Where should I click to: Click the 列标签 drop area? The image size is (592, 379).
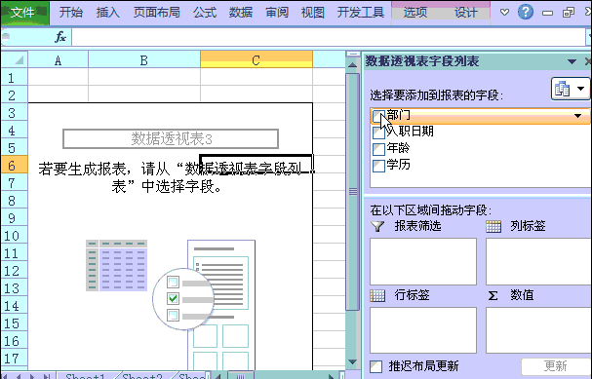pyautogui.click(x=538, y=261)
